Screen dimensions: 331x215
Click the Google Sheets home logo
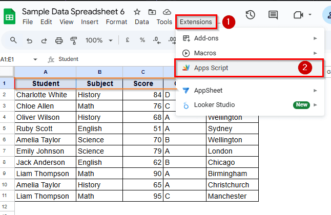(10, 16)
